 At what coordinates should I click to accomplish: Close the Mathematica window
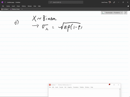point(118,85)
